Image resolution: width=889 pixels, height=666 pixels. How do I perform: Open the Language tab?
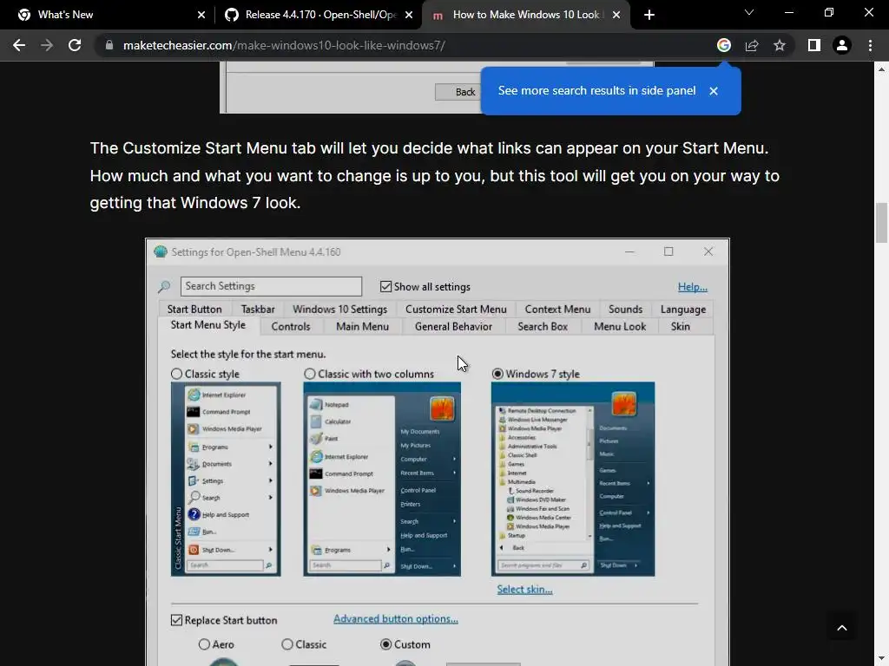pyautogui.click(x=683, y=310)
